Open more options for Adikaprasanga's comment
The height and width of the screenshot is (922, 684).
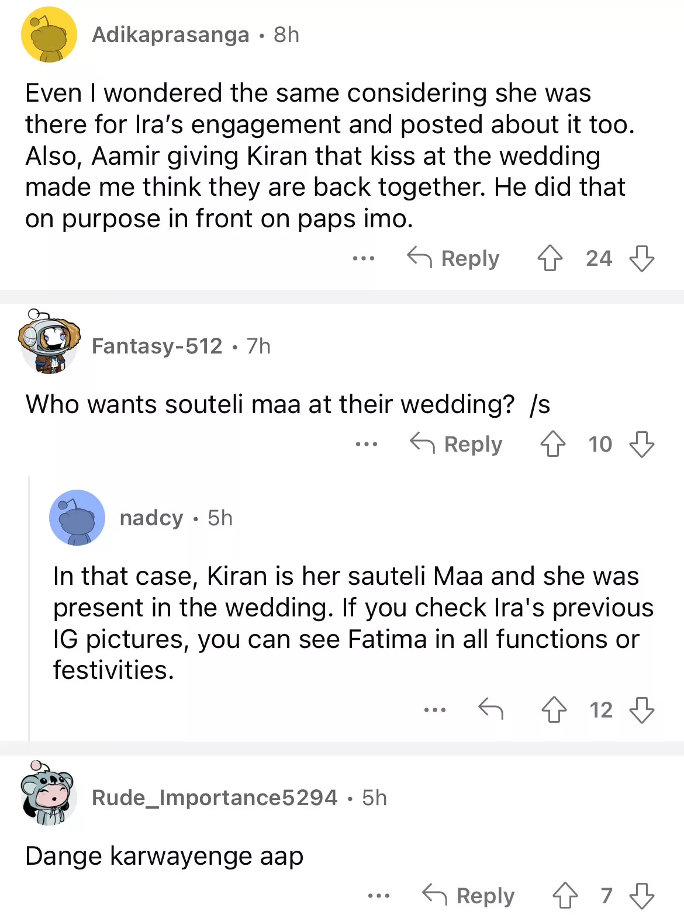363,258
